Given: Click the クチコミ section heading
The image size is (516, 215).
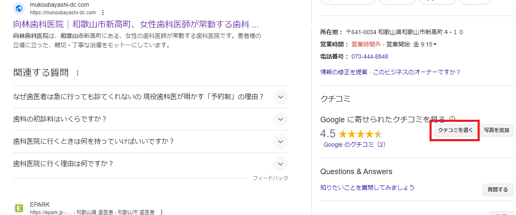Looking at the screenshot, I should point(335,99).
